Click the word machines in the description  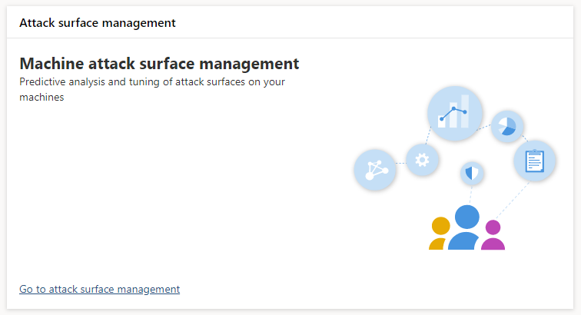pos(41,98)
